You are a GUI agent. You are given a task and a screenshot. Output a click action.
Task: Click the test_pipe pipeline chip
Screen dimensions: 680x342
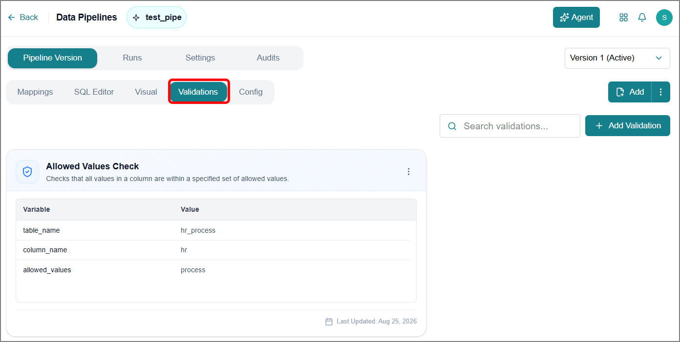pos(157,18)
